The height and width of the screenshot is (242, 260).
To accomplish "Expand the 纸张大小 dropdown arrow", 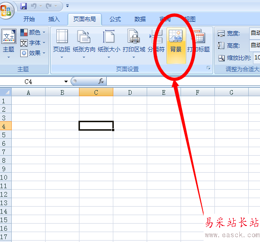I will (109, 58).
